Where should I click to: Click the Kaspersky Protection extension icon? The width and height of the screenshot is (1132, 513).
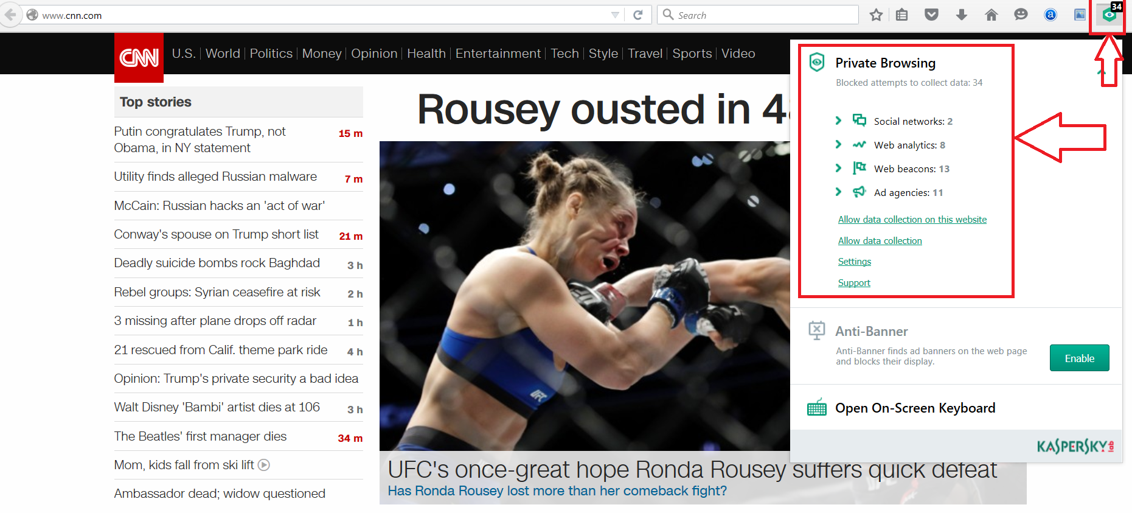(x=1109, y=15)
